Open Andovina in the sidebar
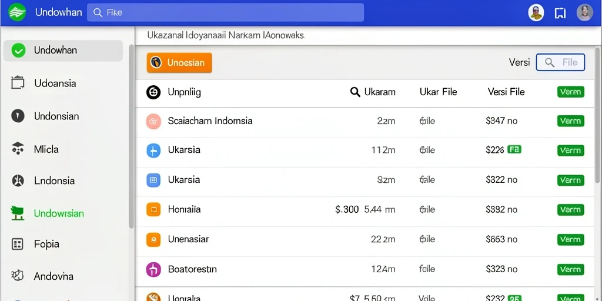This screenshot has width=602, height=301. tap(53, 276)
